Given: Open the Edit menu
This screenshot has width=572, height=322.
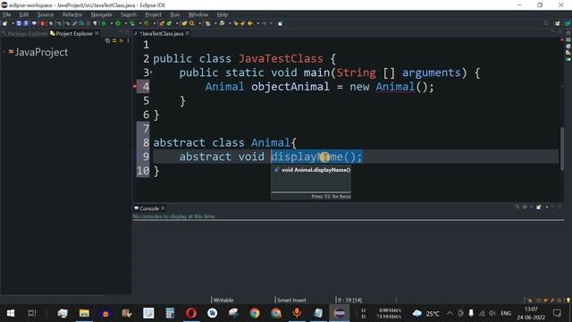Looking at the screenshot, I should (24, 14).
